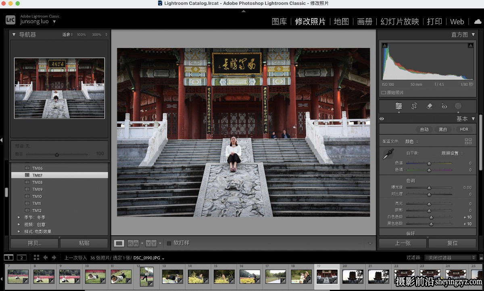Toggle the HDR button
484x291 pixels.
pyautogui.click(x=464, y=129)
